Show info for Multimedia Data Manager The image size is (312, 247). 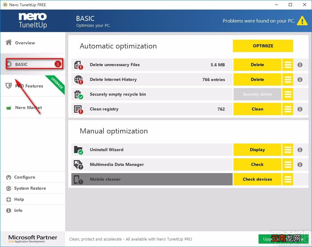(x=300, y=164)
